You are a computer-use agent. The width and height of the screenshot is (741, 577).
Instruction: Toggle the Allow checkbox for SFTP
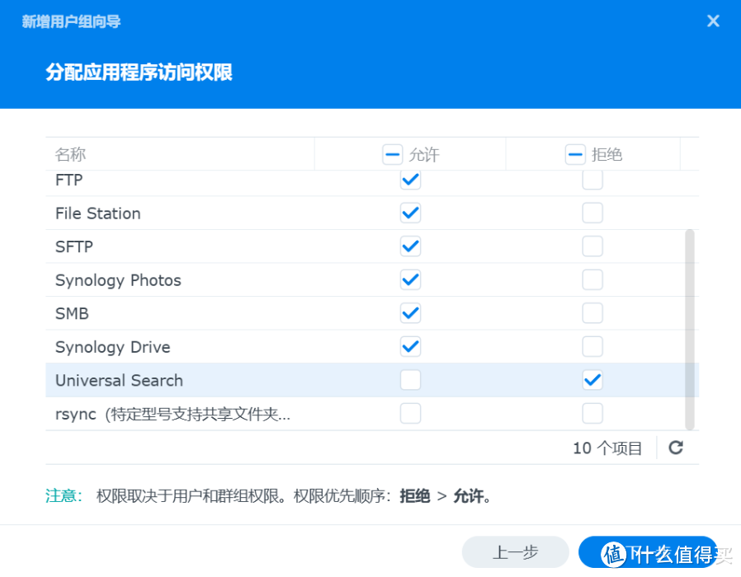pos(410,246)
